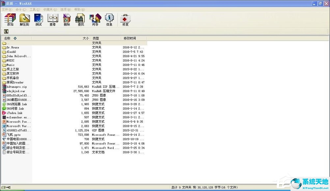Click the 删除 (Delete) toolbar icon
This screenshot has height=191, width=330.
point(67,19)
